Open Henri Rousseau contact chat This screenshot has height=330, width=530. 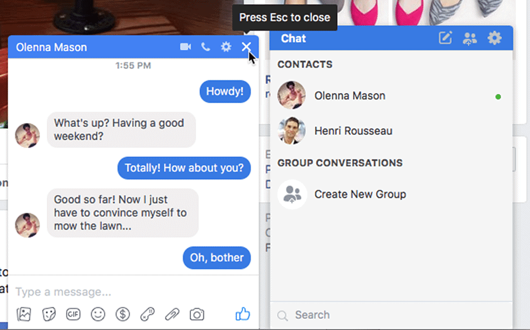(x=353, y=131)
